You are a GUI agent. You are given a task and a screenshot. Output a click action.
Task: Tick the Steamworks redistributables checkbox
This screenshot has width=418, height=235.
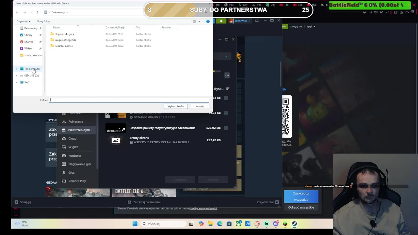[x=226, y=128]
